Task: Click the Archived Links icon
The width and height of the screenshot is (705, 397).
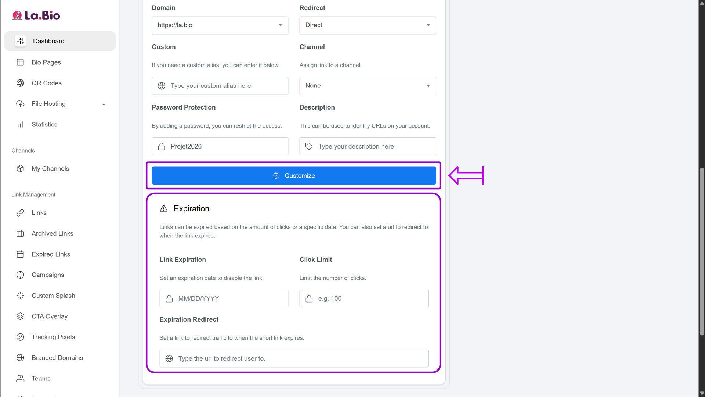Action: click(x=20, y=233)
